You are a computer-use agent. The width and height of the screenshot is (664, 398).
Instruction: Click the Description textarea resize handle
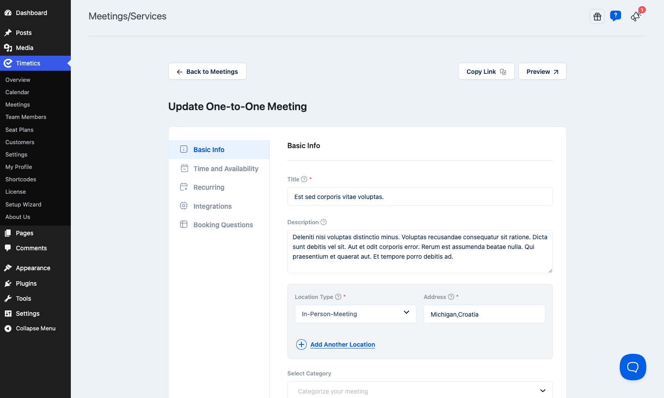click(550, 271)
